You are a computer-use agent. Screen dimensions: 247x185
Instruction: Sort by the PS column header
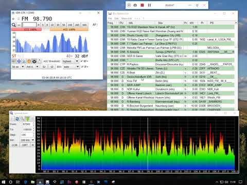pyautogui.click(x=221, y=23)
